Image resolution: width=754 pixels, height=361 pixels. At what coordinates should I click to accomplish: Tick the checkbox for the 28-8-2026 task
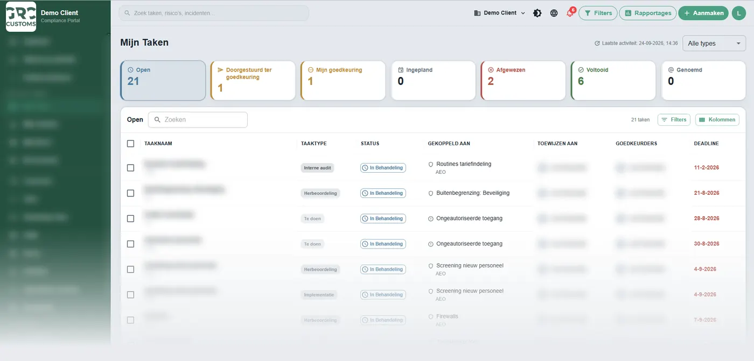pyautogui.click(x=130, y=218)
